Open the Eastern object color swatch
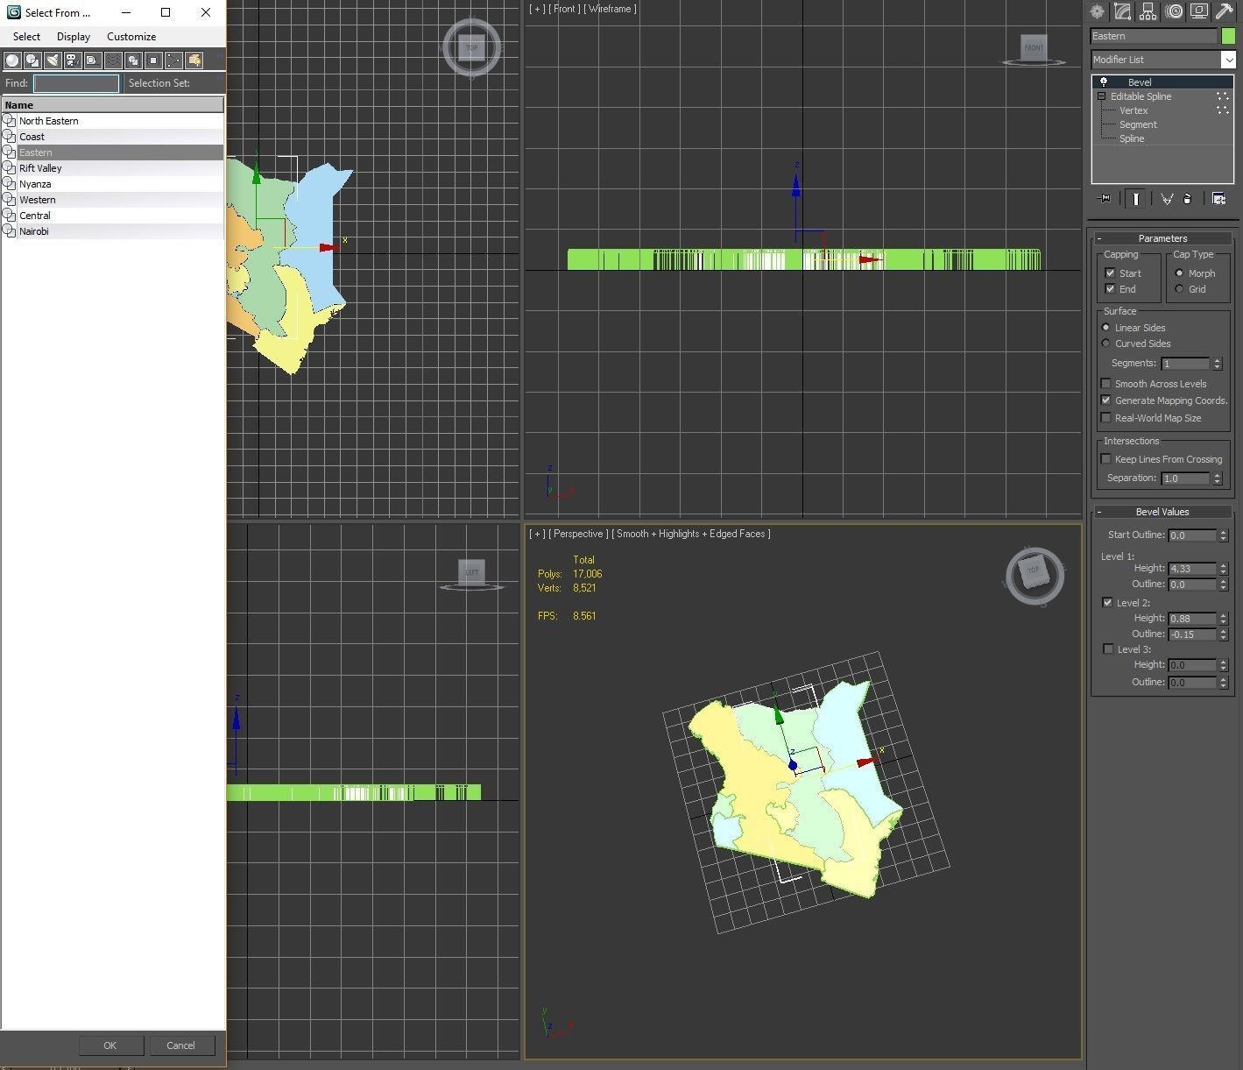This screenshot has width=1243, height=1070. click(1228, 36)
